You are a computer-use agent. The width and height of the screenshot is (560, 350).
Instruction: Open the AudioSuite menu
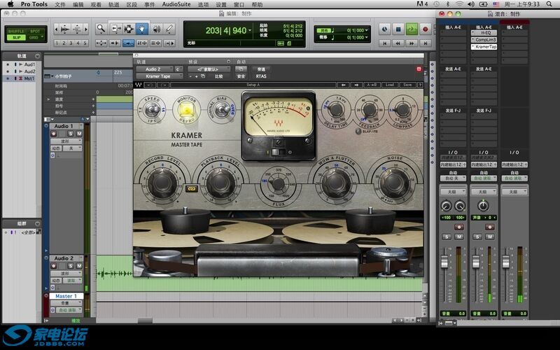point(176,4)
